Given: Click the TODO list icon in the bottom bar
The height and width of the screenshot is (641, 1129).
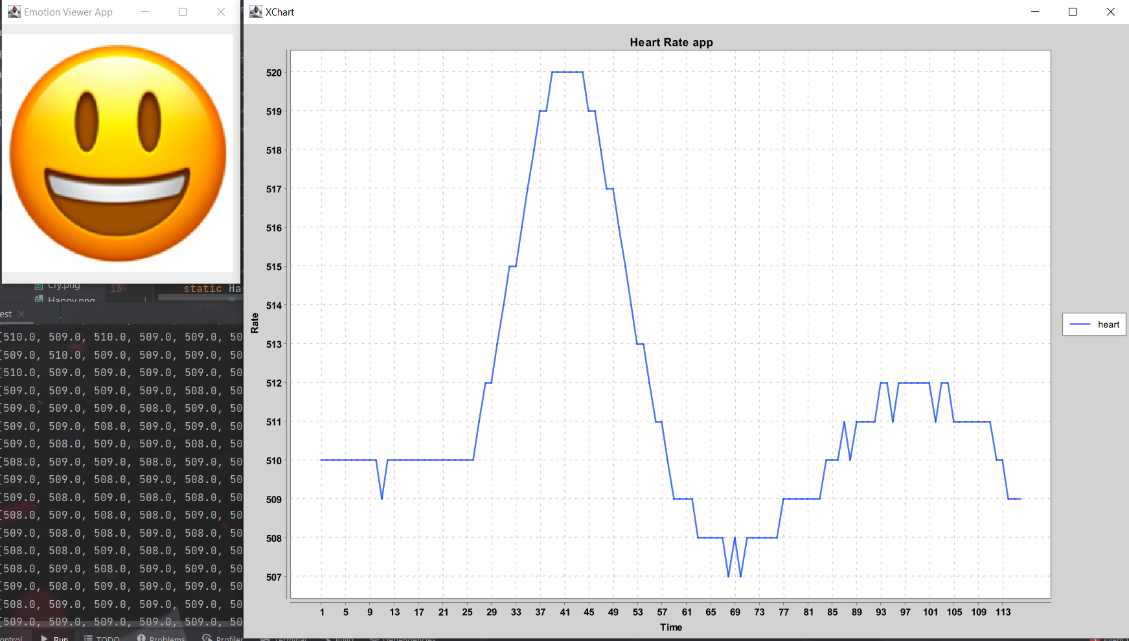Looking at the screenshot, I should [x=88, y=638].
